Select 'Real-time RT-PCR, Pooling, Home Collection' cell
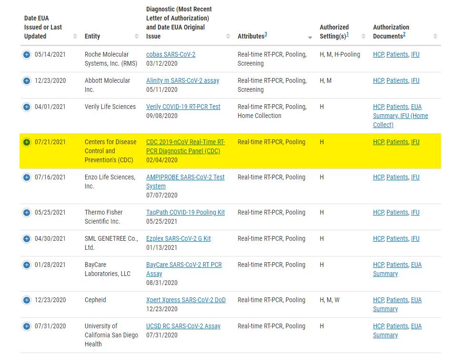 click(272, 111)
